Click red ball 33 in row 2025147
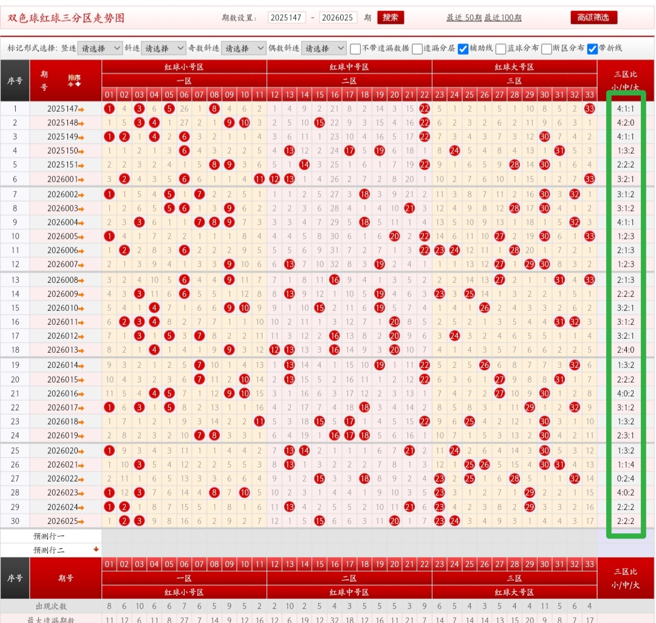Image resolution: width=656 pixels, height=623 pixels. point(589,109)
